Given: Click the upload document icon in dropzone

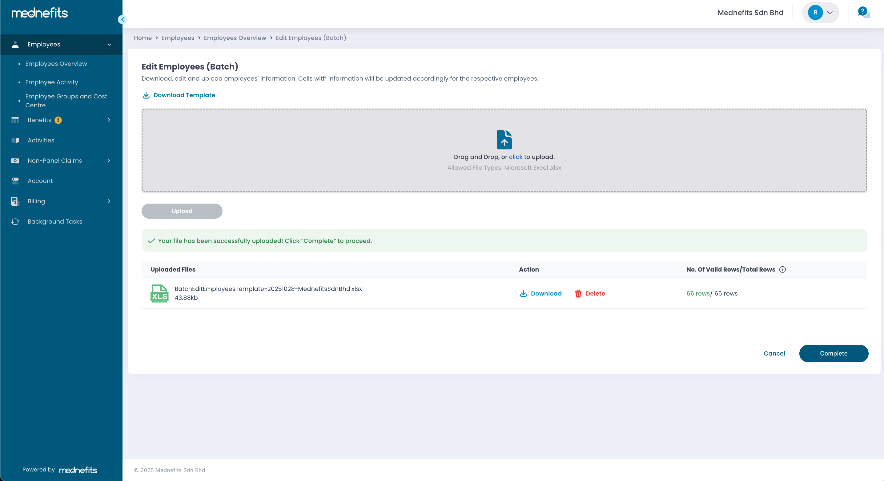Looking at the screenshot, I should point(504,140).
